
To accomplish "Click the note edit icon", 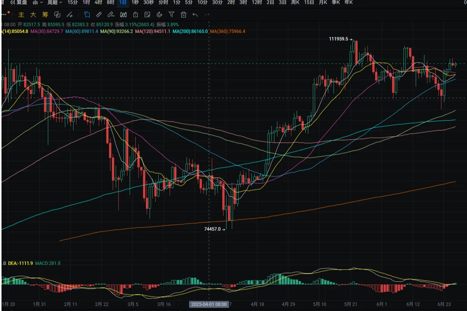I will 147,15.
